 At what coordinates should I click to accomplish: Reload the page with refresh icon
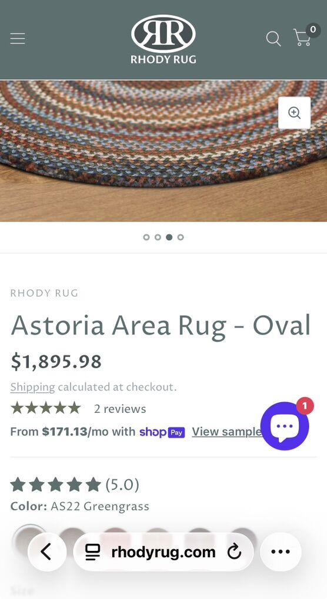click(x=234, y=552)
